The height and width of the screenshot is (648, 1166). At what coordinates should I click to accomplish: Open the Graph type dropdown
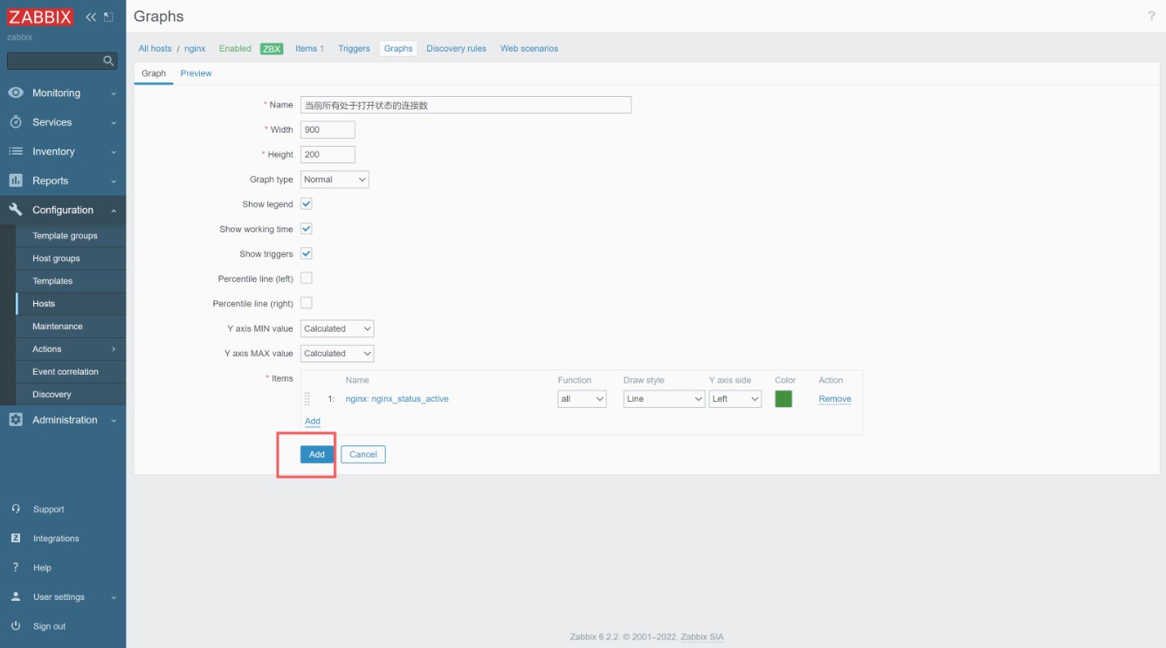(335, 179)
